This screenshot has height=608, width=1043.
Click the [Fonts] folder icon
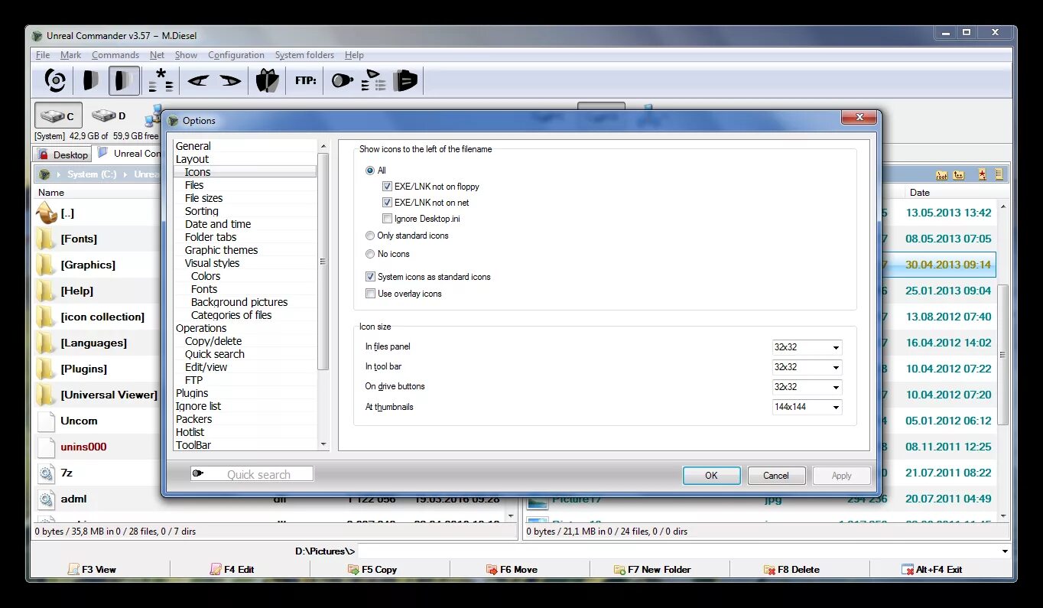(x=46, y=239)
